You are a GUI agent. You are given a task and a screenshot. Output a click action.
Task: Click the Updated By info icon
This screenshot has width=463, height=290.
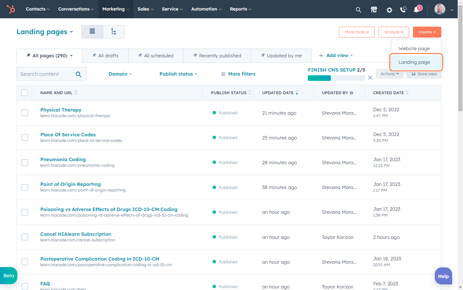[x=352, y=93]
